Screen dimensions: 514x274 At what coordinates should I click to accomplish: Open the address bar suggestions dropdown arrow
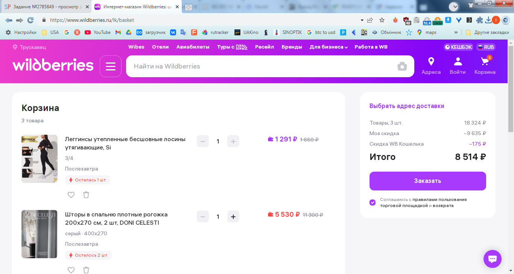[362, 20]
